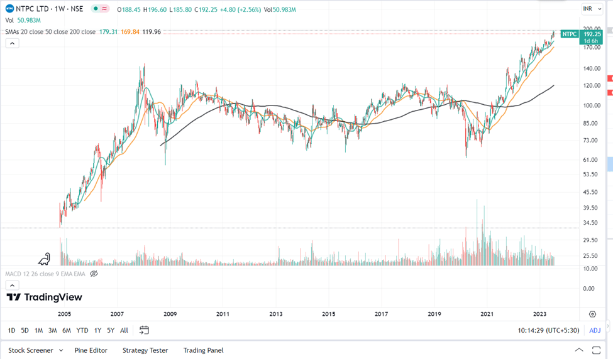
Task: Open chart settings gear icon
Action: (x=592, y=314)
